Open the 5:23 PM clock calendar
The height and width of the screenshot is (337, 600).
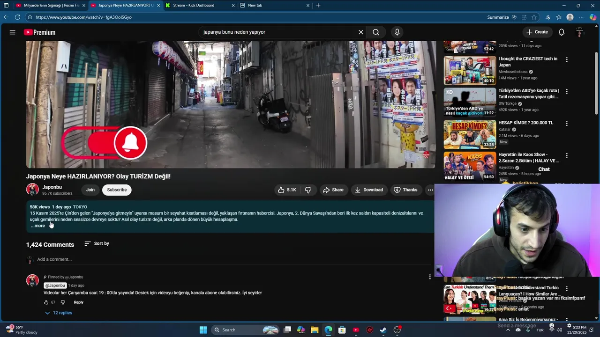[x=576, y=330]
